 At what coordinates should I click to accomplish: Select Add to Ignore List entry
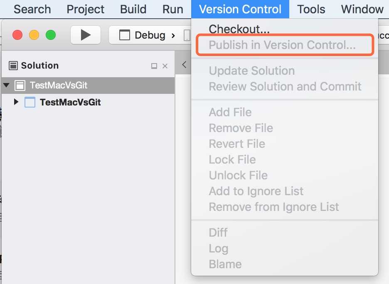[x=256, y=191]
